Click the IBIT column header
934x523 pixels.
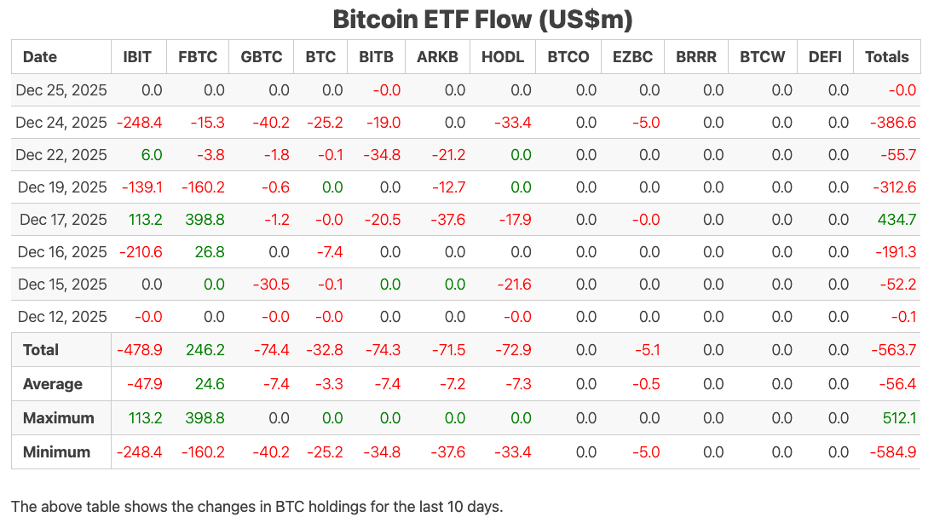[137, 57]
